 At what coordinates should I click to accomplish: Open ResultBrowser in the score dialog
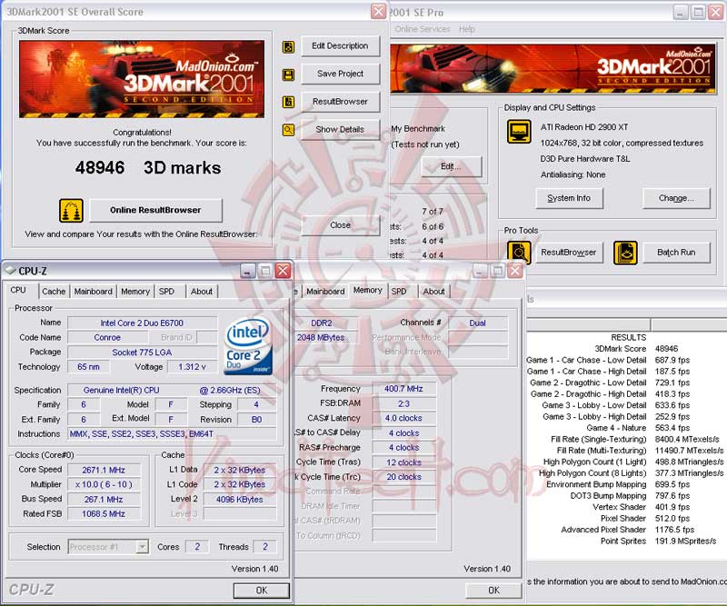coord(340,102)
